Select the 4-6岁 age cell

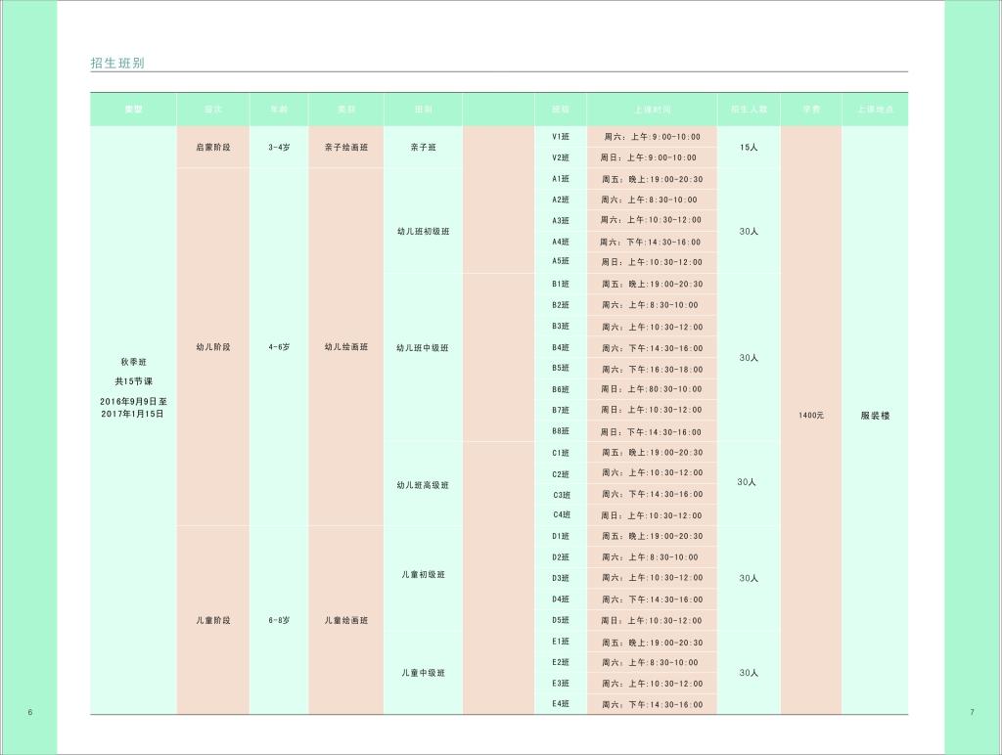279,347
